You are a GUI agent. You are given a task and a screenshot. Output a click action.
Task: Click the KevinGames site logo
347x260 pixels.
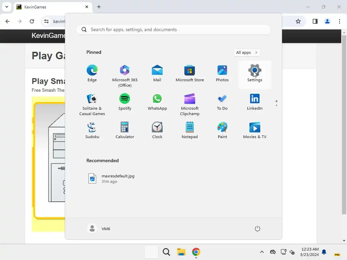coord(48,35)
